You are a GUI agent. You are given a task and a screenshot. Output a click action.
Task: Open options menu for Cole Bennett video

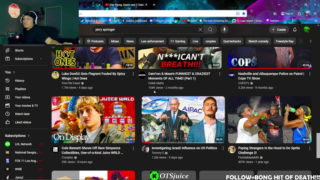point(133,148)
